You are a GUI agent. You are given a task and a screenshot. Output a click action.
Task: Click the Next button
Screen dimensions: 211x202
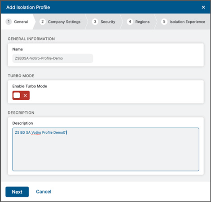(x=17, y=192)
